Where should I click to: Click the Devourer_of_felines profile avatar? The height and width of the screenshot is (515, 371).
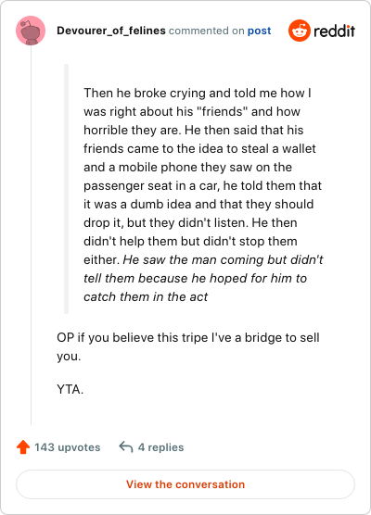[31, 31]
